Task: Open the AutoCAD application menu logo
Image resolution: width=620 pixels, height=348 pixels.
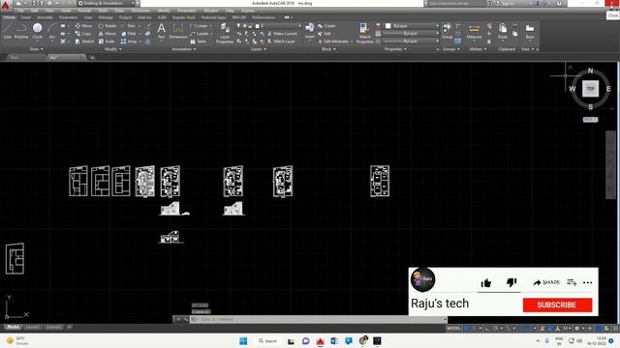Action: 6,6
